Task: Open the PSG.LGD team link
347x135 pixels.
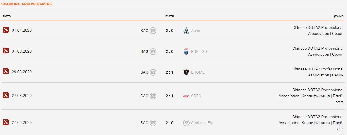Action: [x=199, y=51]
